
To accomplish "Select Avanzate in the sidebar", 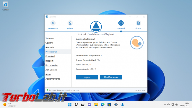I will coord(50,47).
